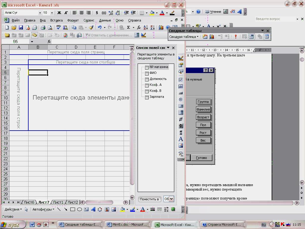This screenshot has width=305, height=229.
Task: Center cell text horizontally
Action: (x=82, y=13)
